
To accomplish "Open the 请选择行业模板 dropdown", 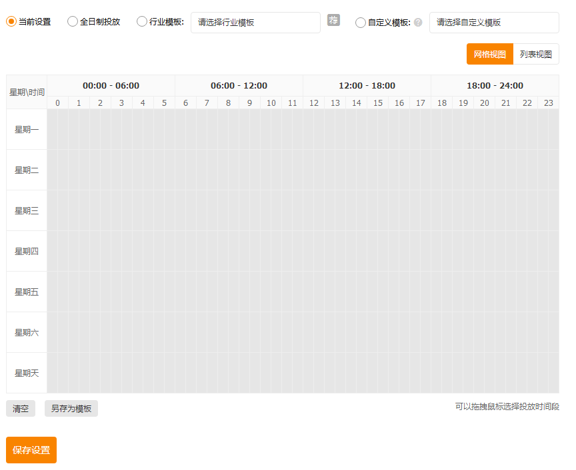I will (255, 22).
